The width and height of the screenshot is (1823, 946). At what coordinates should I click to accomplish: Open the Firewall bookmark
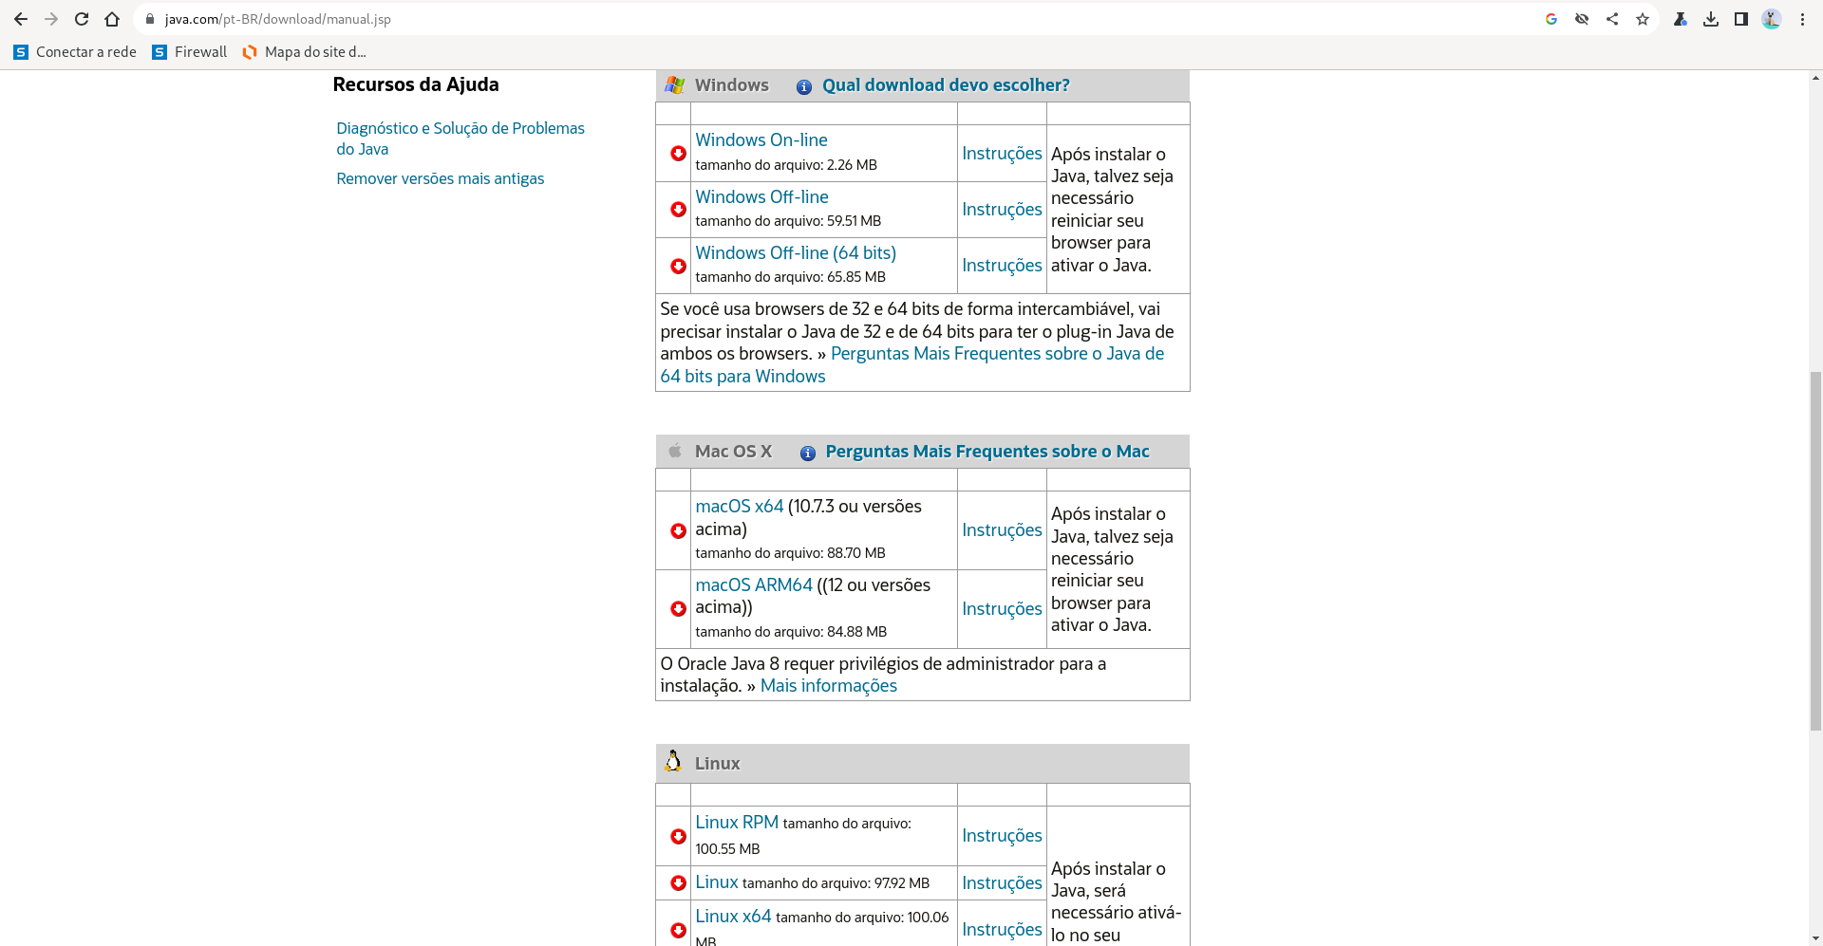(x=190, y=52)
